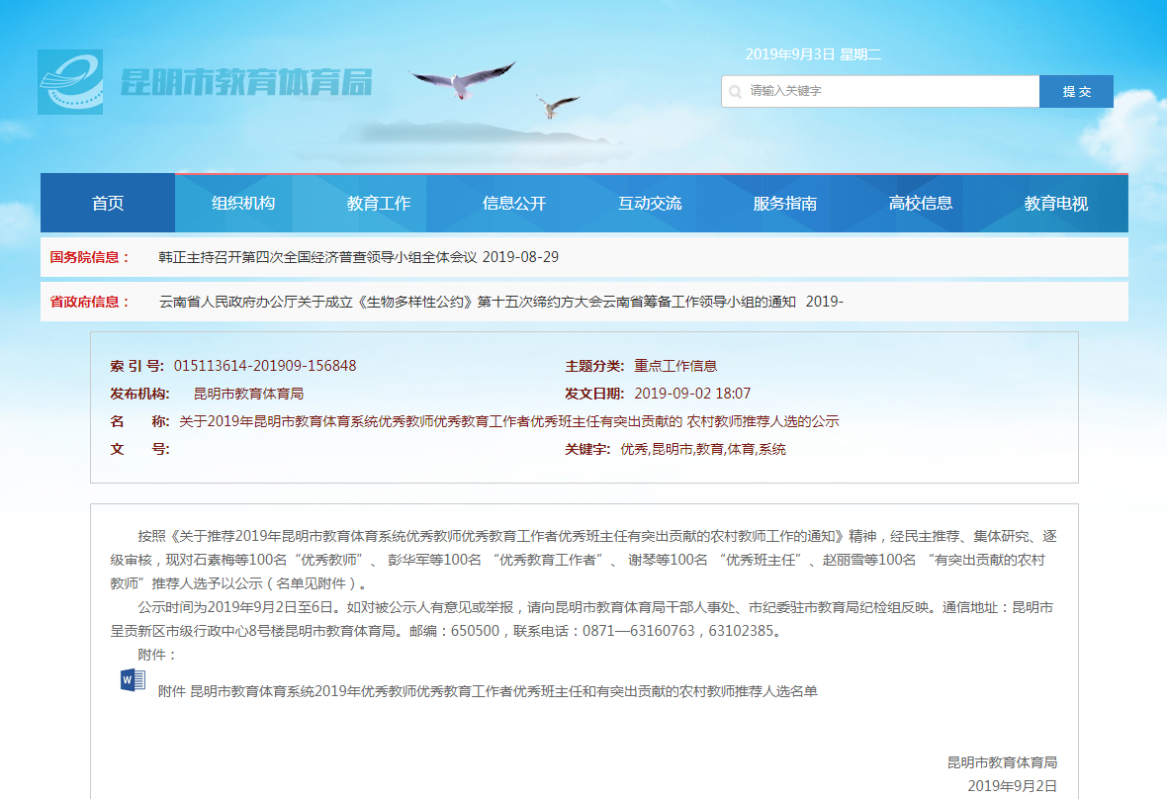Click the 省政府信息 label
Viewport: 1167px width, 799px height.
(x=90, y=302)
